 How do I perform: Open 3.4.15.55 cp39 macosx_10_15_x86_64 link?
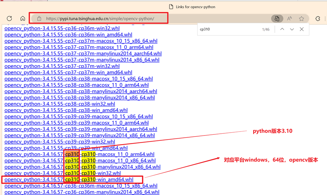point(79,116)
